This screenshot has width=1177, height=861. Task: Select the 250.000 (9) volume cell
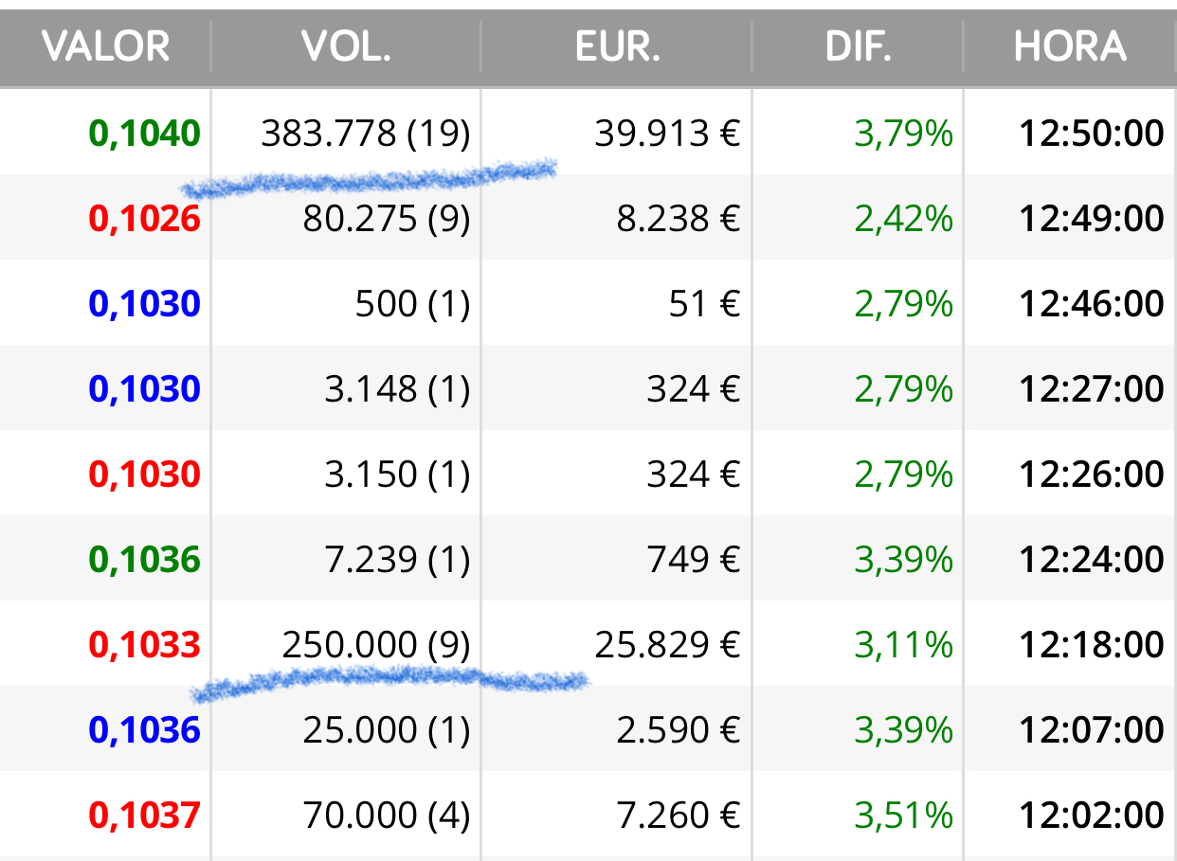tap(376, 645)
